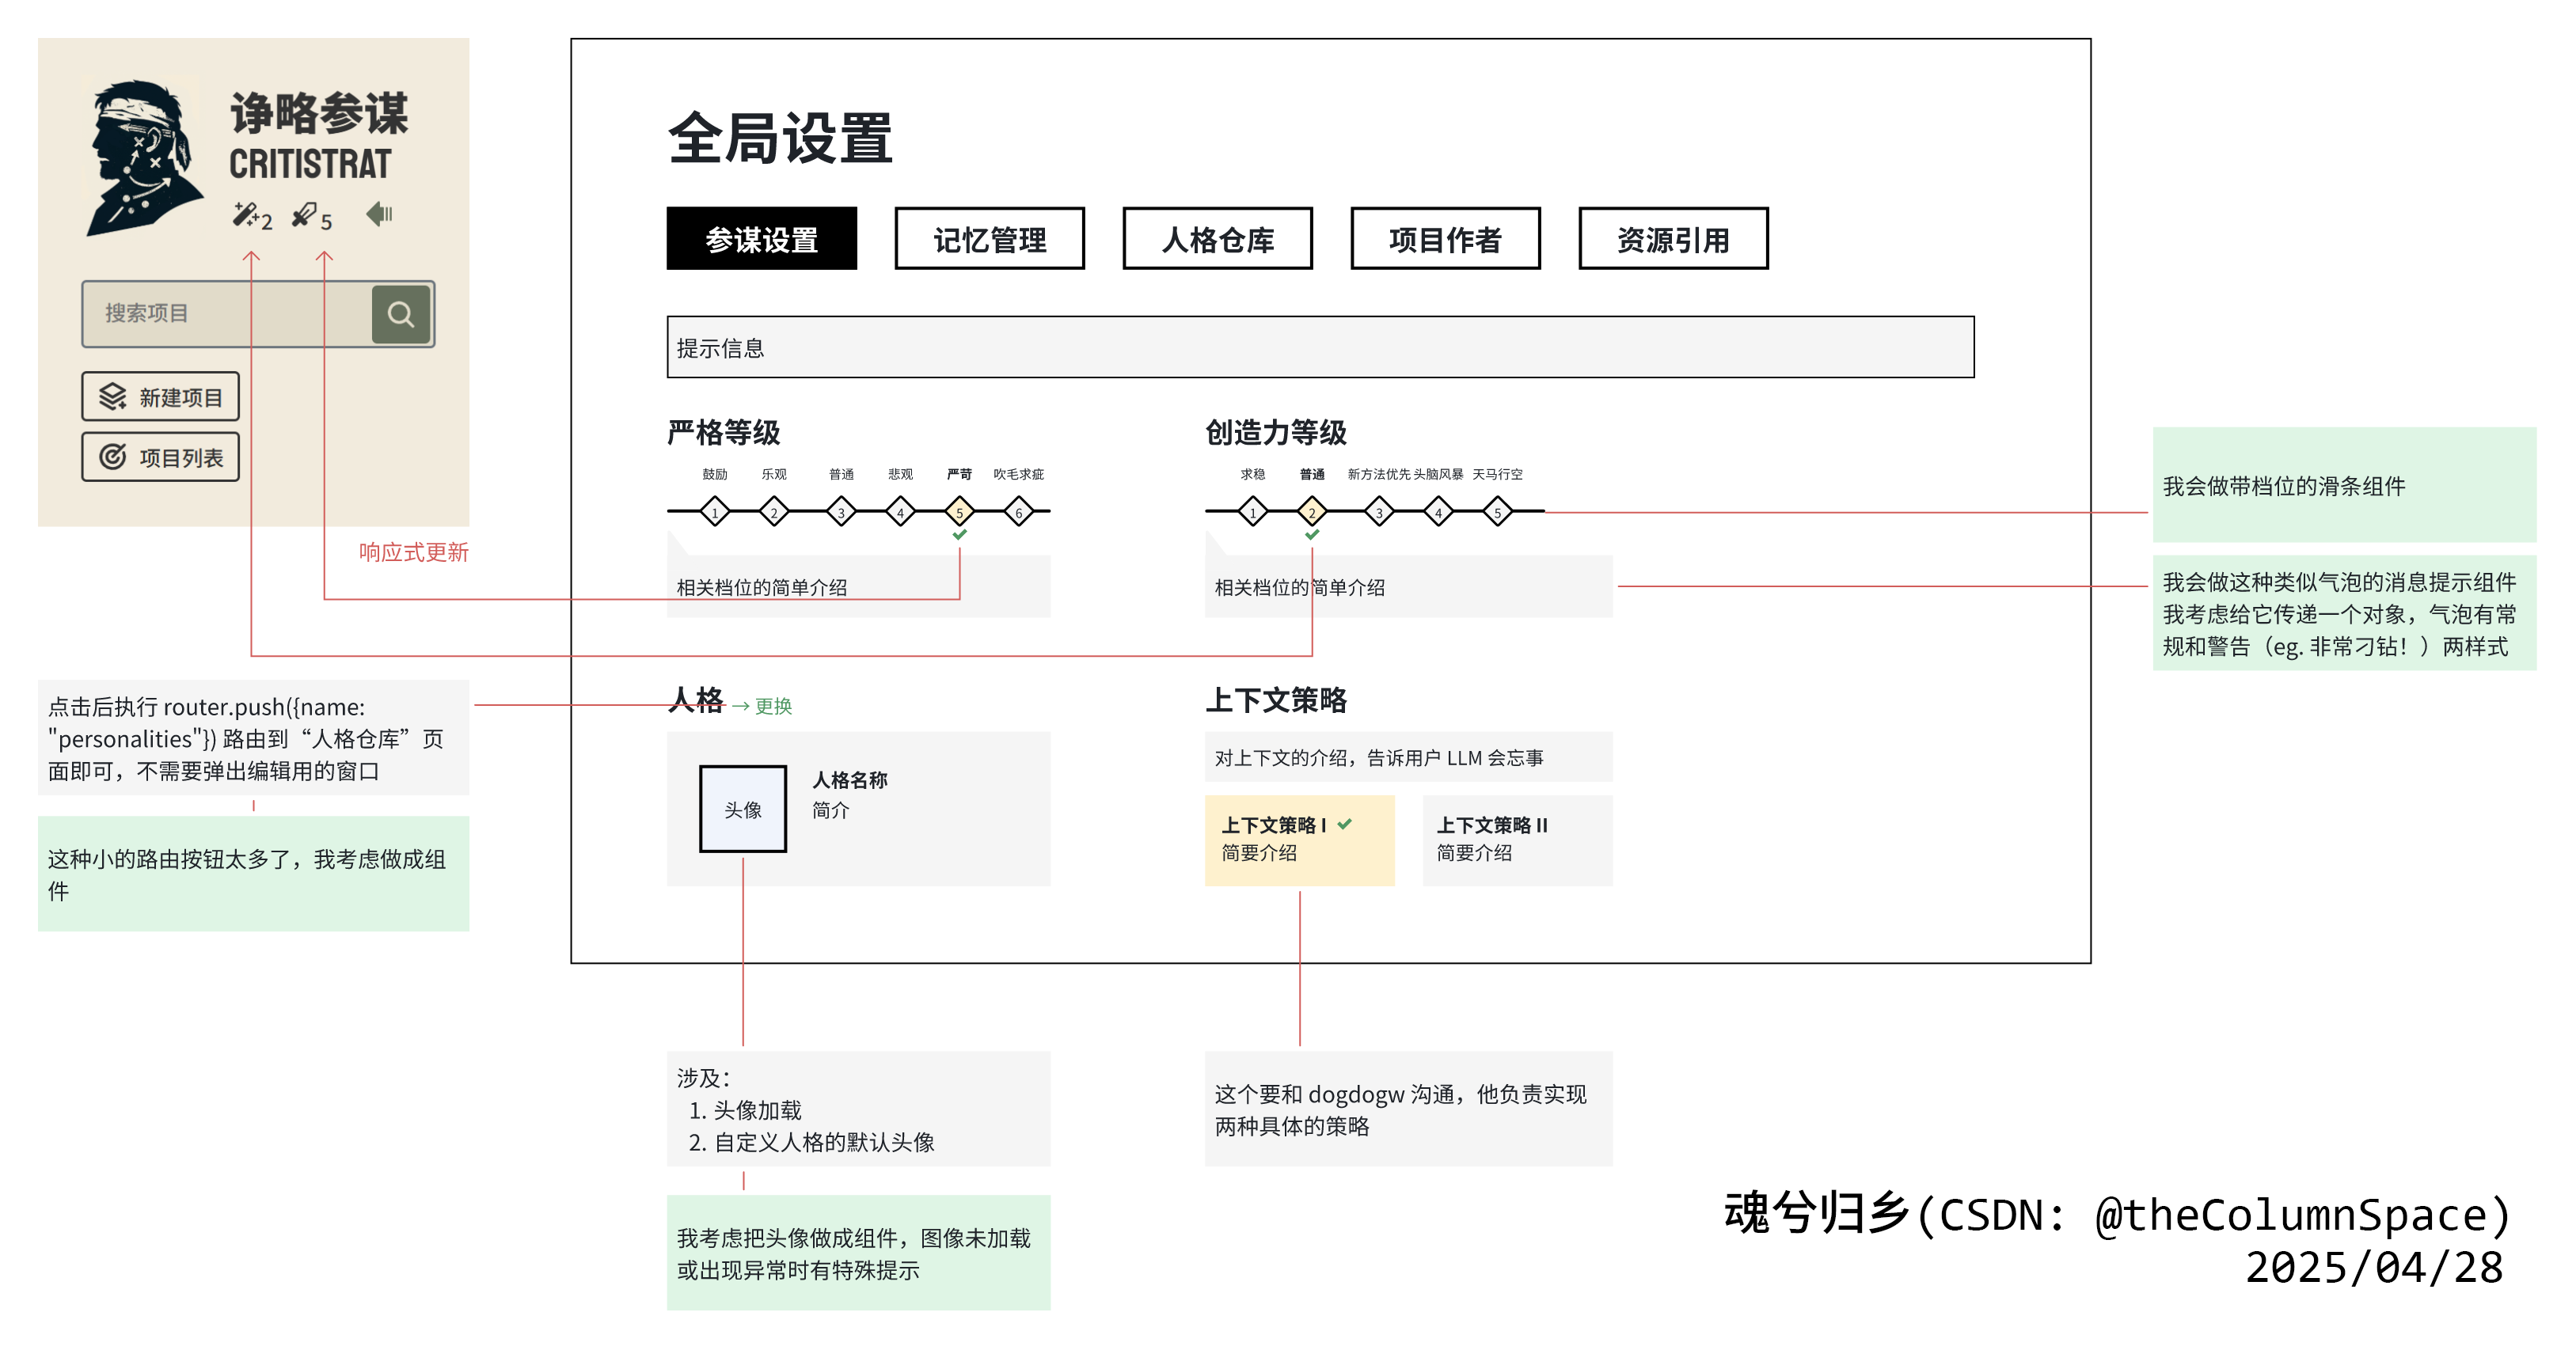Switch to the 资源引用 tab

pyautogui.click(x=1673, y=239)
